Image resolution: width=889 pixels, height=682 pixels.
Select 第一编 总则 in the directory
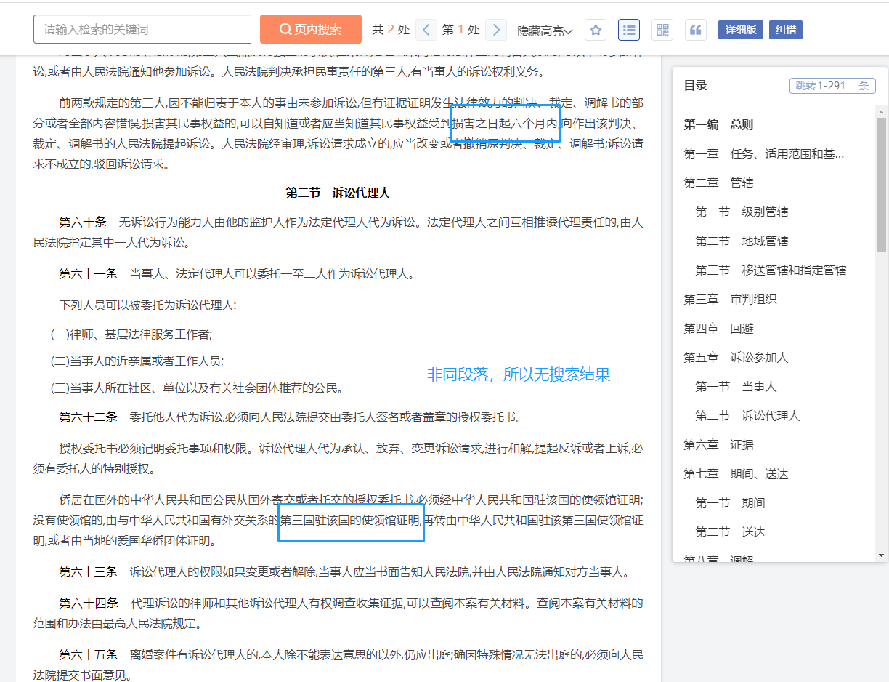point(718,124)
